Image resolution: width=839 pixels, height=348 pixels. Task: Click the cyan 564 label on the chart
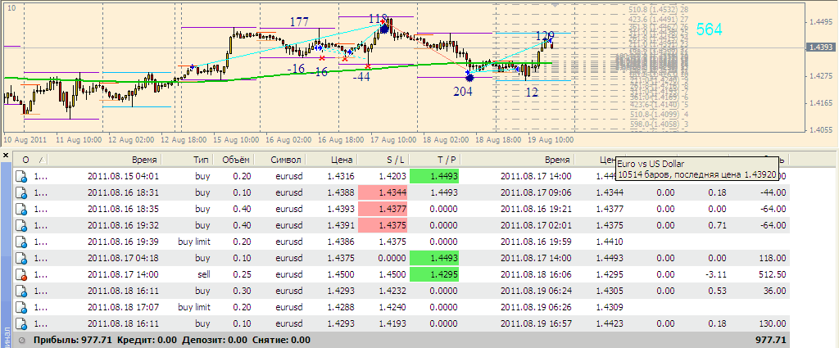pyautogui.click(x=709, y=29)
